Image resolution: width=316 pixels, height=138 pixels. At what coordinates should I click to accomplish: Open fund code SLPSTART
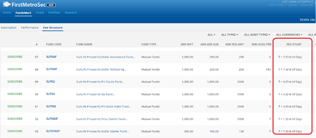coord(53,131)
